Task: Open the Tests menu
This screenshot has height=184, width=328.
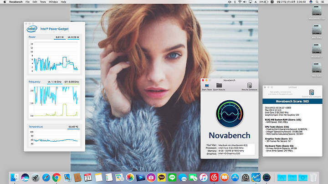Action: [x=43, y=2]
